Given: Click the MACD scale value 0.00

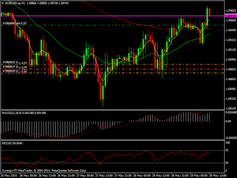Looking at the screenshot, I should (228, 121).
